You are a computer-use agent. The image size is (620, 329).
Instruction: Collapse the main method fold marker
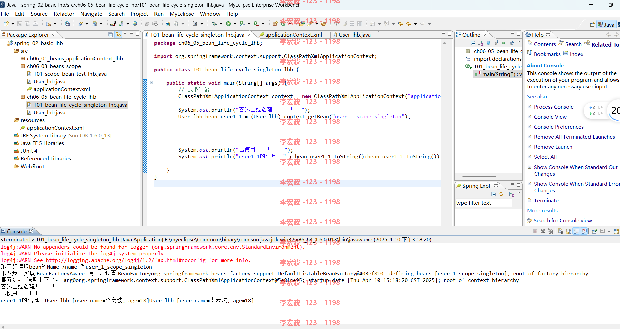151,83
